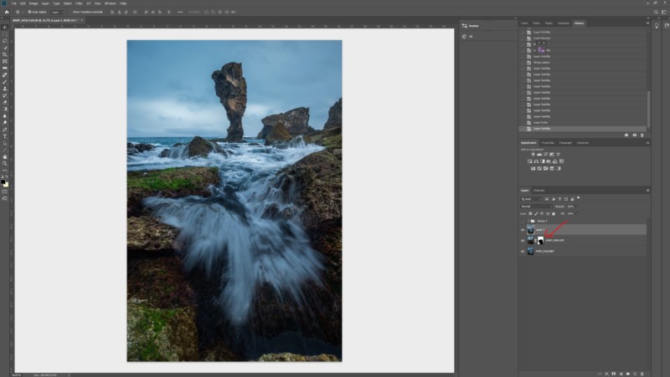Enable Show Transform Controls checkbox
This screenshot has height=377, width=670.
(x=70, y=12)
